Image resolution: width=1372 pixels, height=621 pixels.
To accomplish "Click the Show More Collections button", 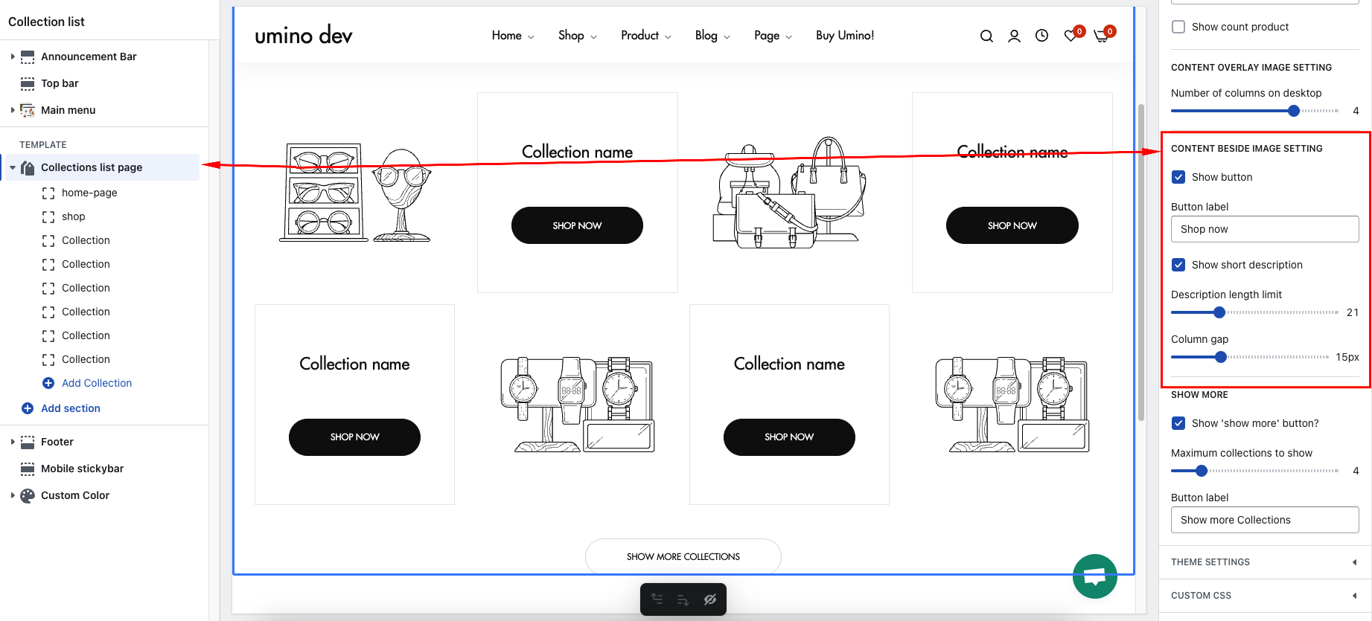I will point(683,556).
